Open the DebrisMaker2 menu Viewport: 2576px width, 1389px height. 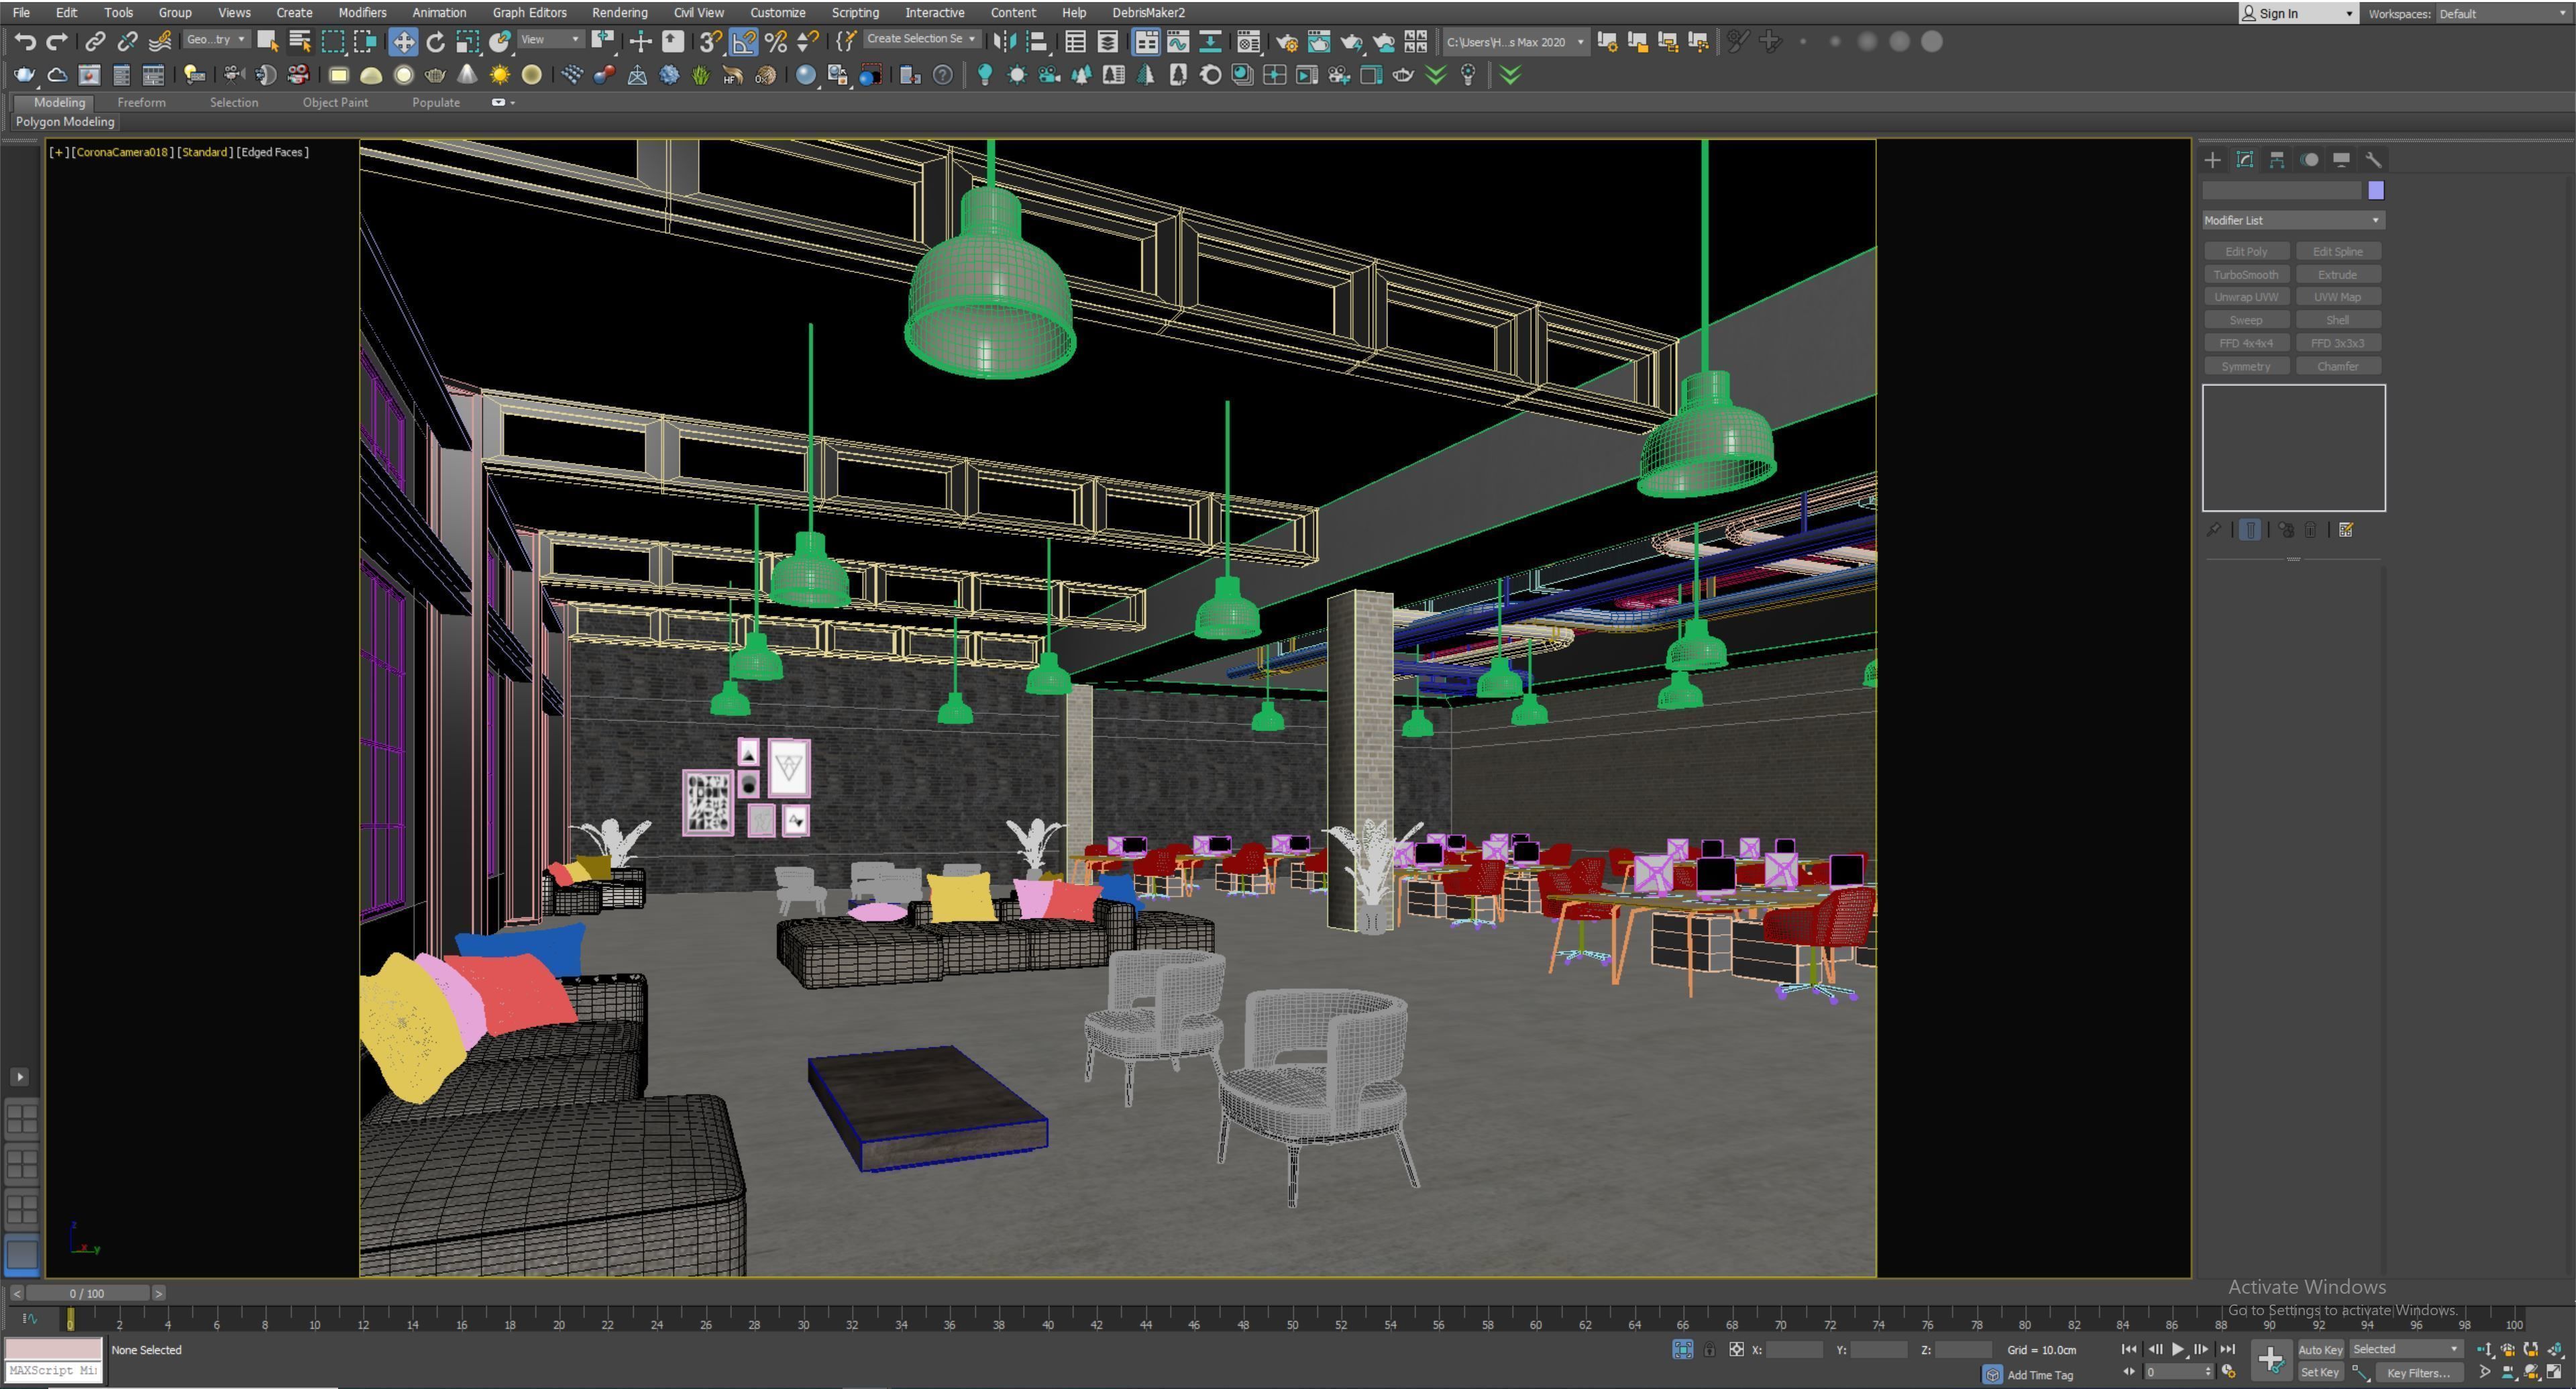point(1148,12)
